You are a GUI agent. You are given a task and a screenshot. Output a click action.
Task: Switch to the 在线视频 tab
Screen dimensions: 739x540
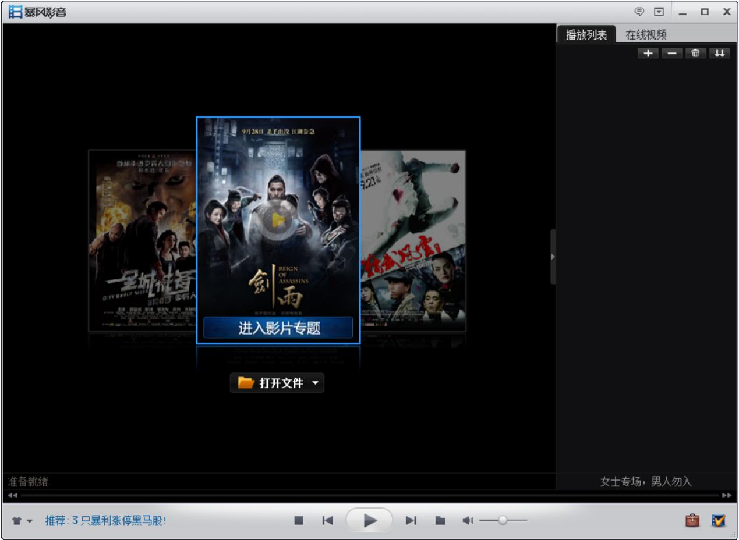tap(646, 35)
